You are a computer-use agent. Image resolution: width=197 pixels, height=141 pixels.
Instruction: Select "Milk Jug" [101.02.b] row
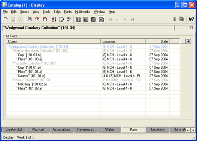point(93,84)
